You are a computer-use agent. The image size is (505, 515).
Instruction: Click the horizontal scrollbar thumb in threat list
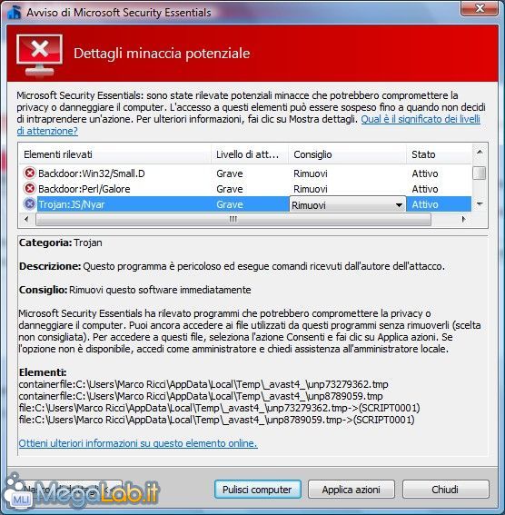pyautogui.click(x=233, y=220)
